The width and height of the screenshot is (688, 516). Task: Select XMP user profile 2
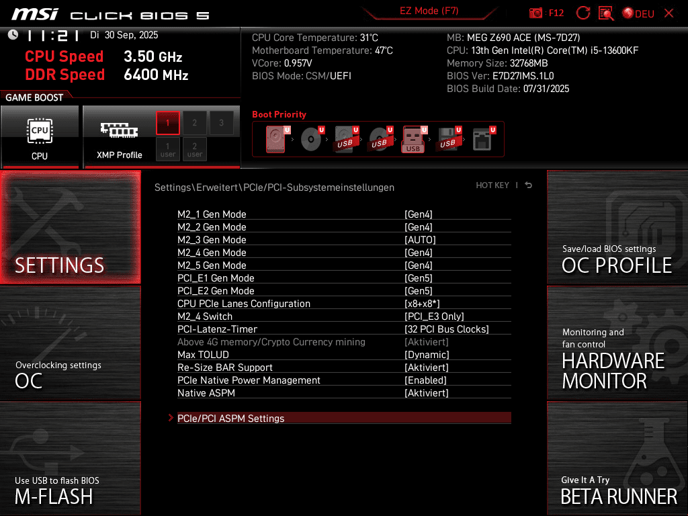point(194,149)
